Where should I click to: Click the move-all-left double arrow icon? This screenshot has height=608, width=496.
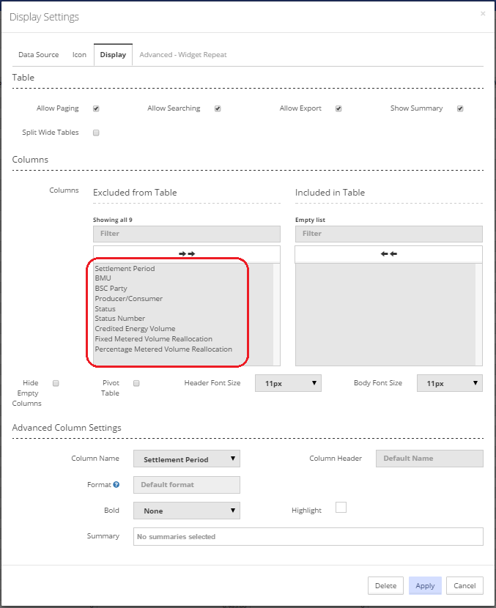pyautogui.click(x=388, y=254)
